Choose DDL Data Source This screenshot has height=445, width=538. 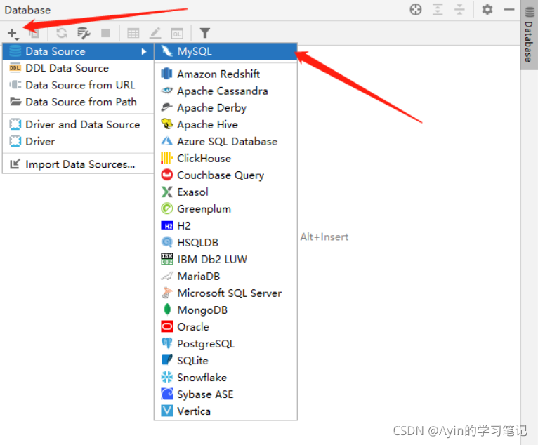point(78,68)
